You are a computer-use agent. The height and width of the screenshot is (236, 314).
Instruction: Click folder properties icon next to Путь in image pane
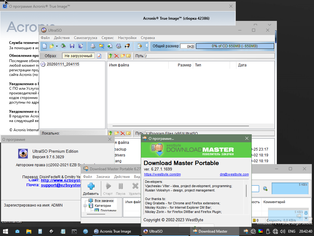(x=128, y=56)
